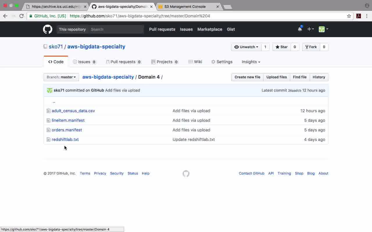The height and width of the screenshot is (232, 372).
Task: Click aws-bigdata-specialty in the breadcrumb path
Action: pyautogui.click(x=108, y=77)
